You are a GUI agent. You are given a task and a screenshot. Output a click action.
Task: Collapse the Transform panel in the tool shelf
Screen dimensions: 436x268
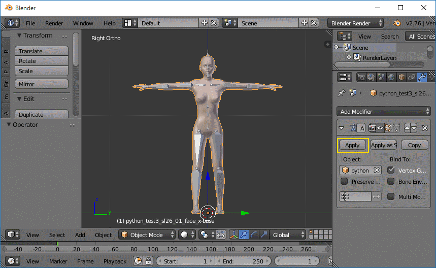[19, 36]
